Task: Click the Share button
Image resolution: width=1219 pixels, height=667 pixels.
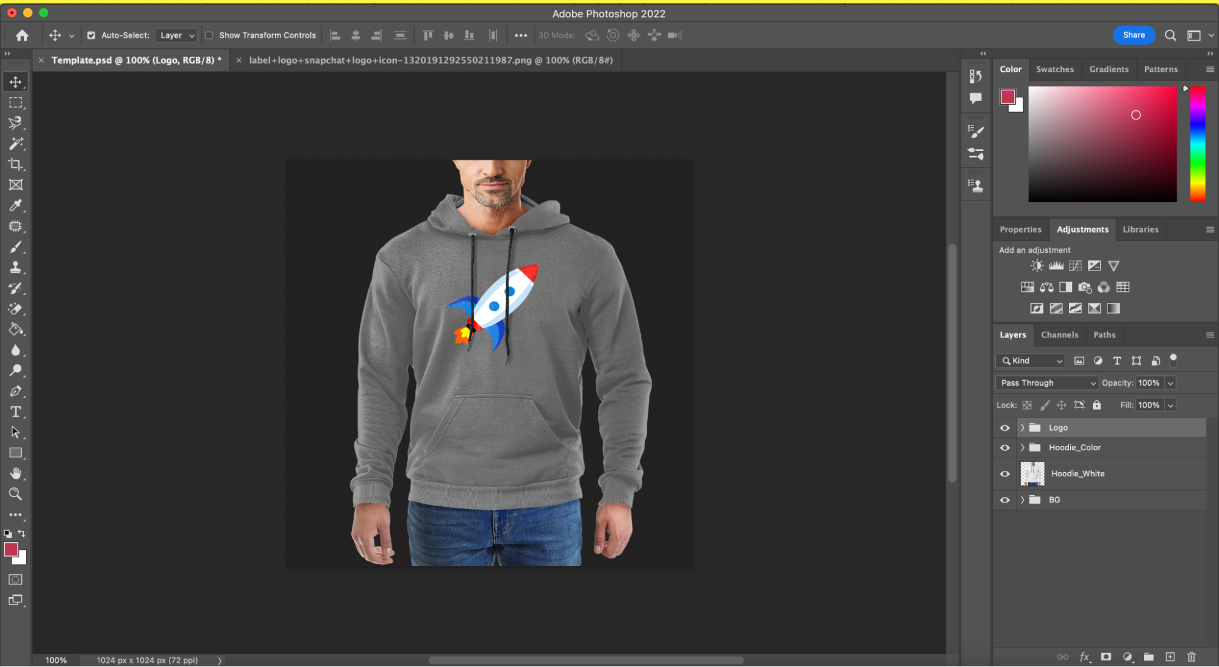Action: click(1134, 35)
